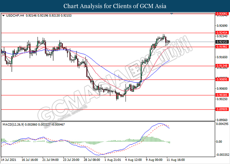
Task: Select the 0.91982 level label
Action: click(222, 47)
